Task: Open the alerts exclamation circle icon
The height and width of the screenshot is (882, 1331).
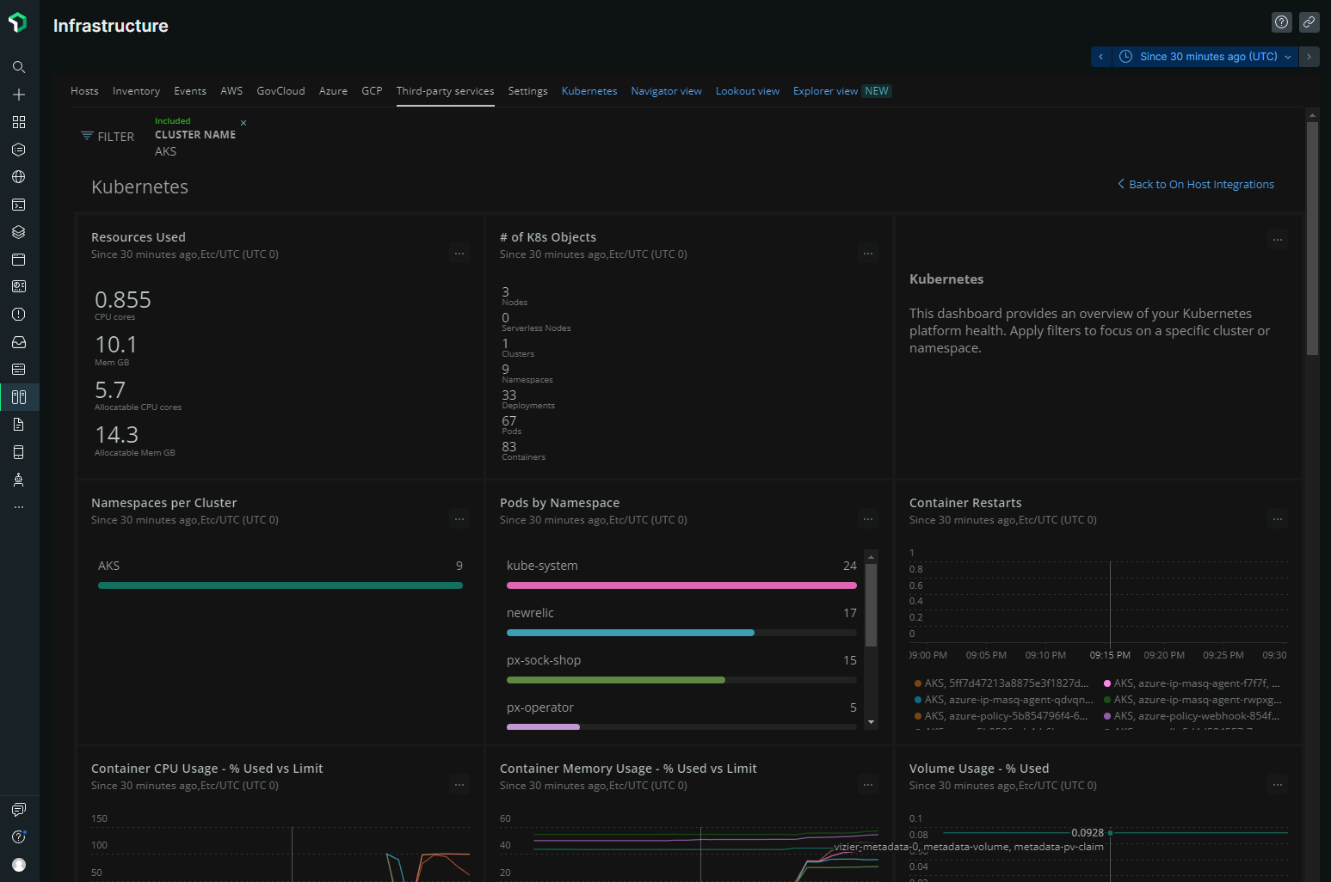Action: coord(19,315)
